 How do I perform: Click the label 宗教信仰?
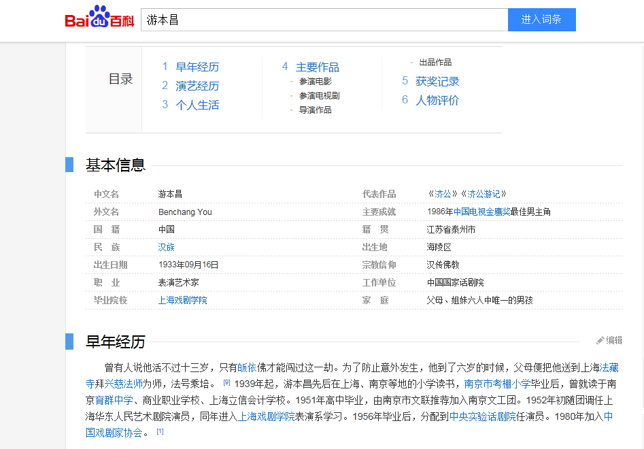[379, 265]
